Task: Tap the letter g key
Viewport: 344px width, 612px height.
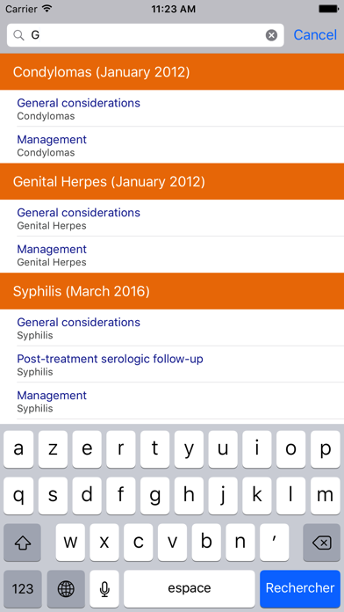Action: 155,496
